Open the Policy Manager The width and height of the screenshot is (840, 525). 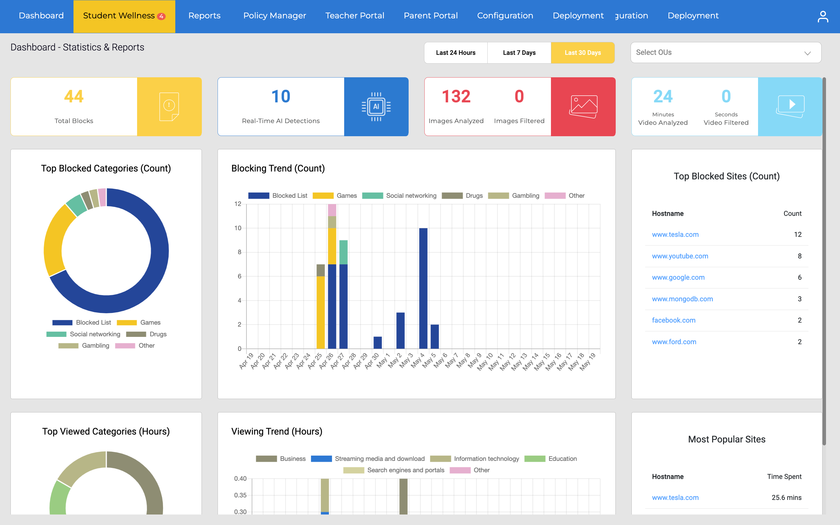274,16
